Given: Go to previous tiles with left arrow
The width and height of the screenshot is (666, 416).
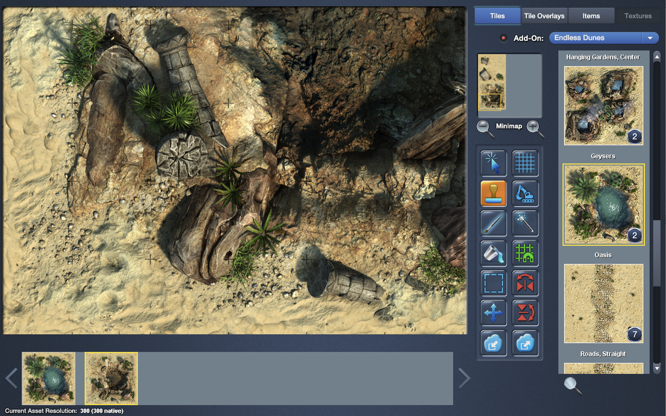Looking at the screenshot, I should tap(11, 378).
